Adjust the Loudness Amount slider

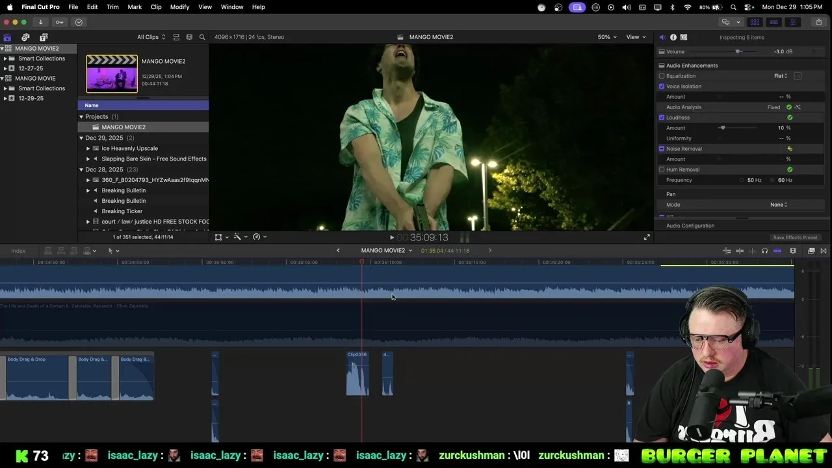tap(722, 128)
